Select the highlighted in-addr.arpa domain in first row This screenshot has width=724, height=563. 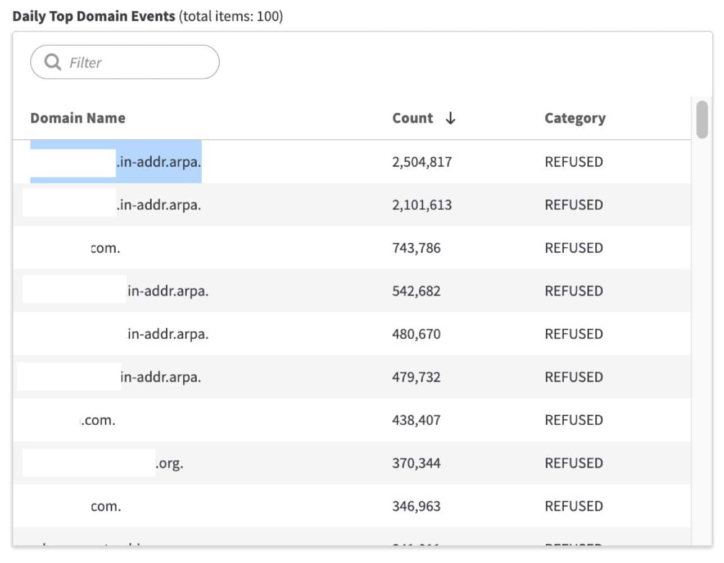click(159, 162)
